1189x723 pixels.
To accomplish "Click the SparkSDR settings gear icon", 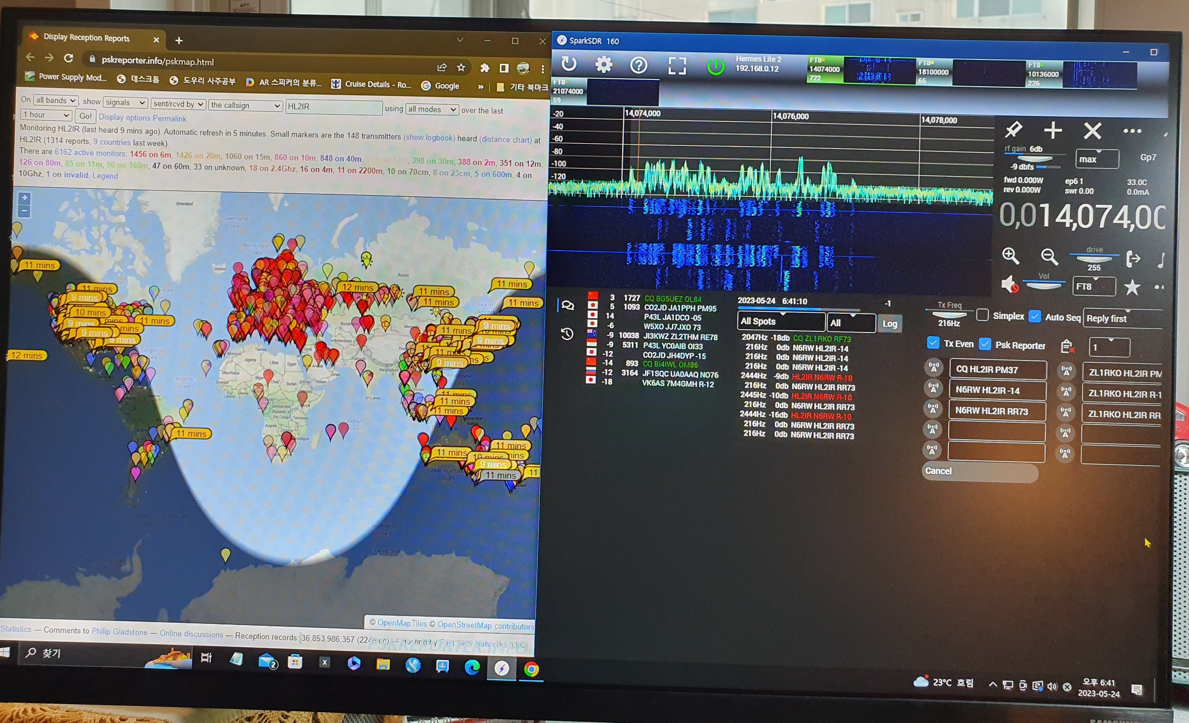I will [x=603, y=65].
